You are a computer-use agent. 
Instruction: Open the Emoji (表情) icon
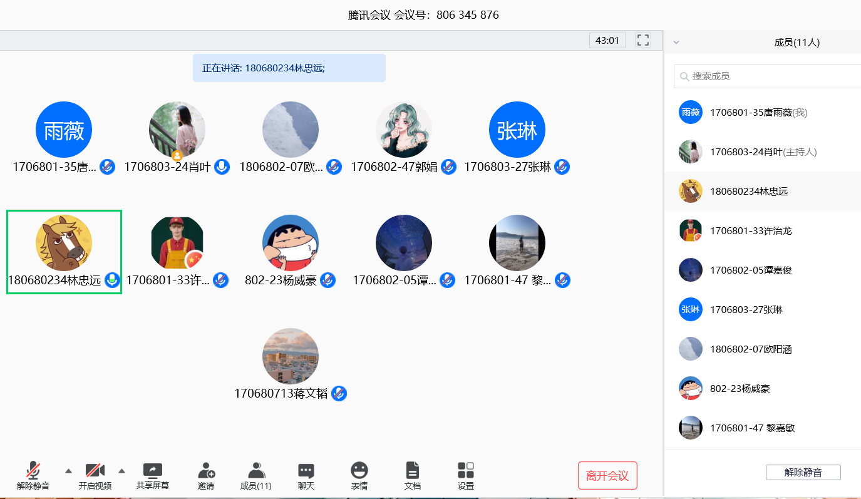pos(359,471)
